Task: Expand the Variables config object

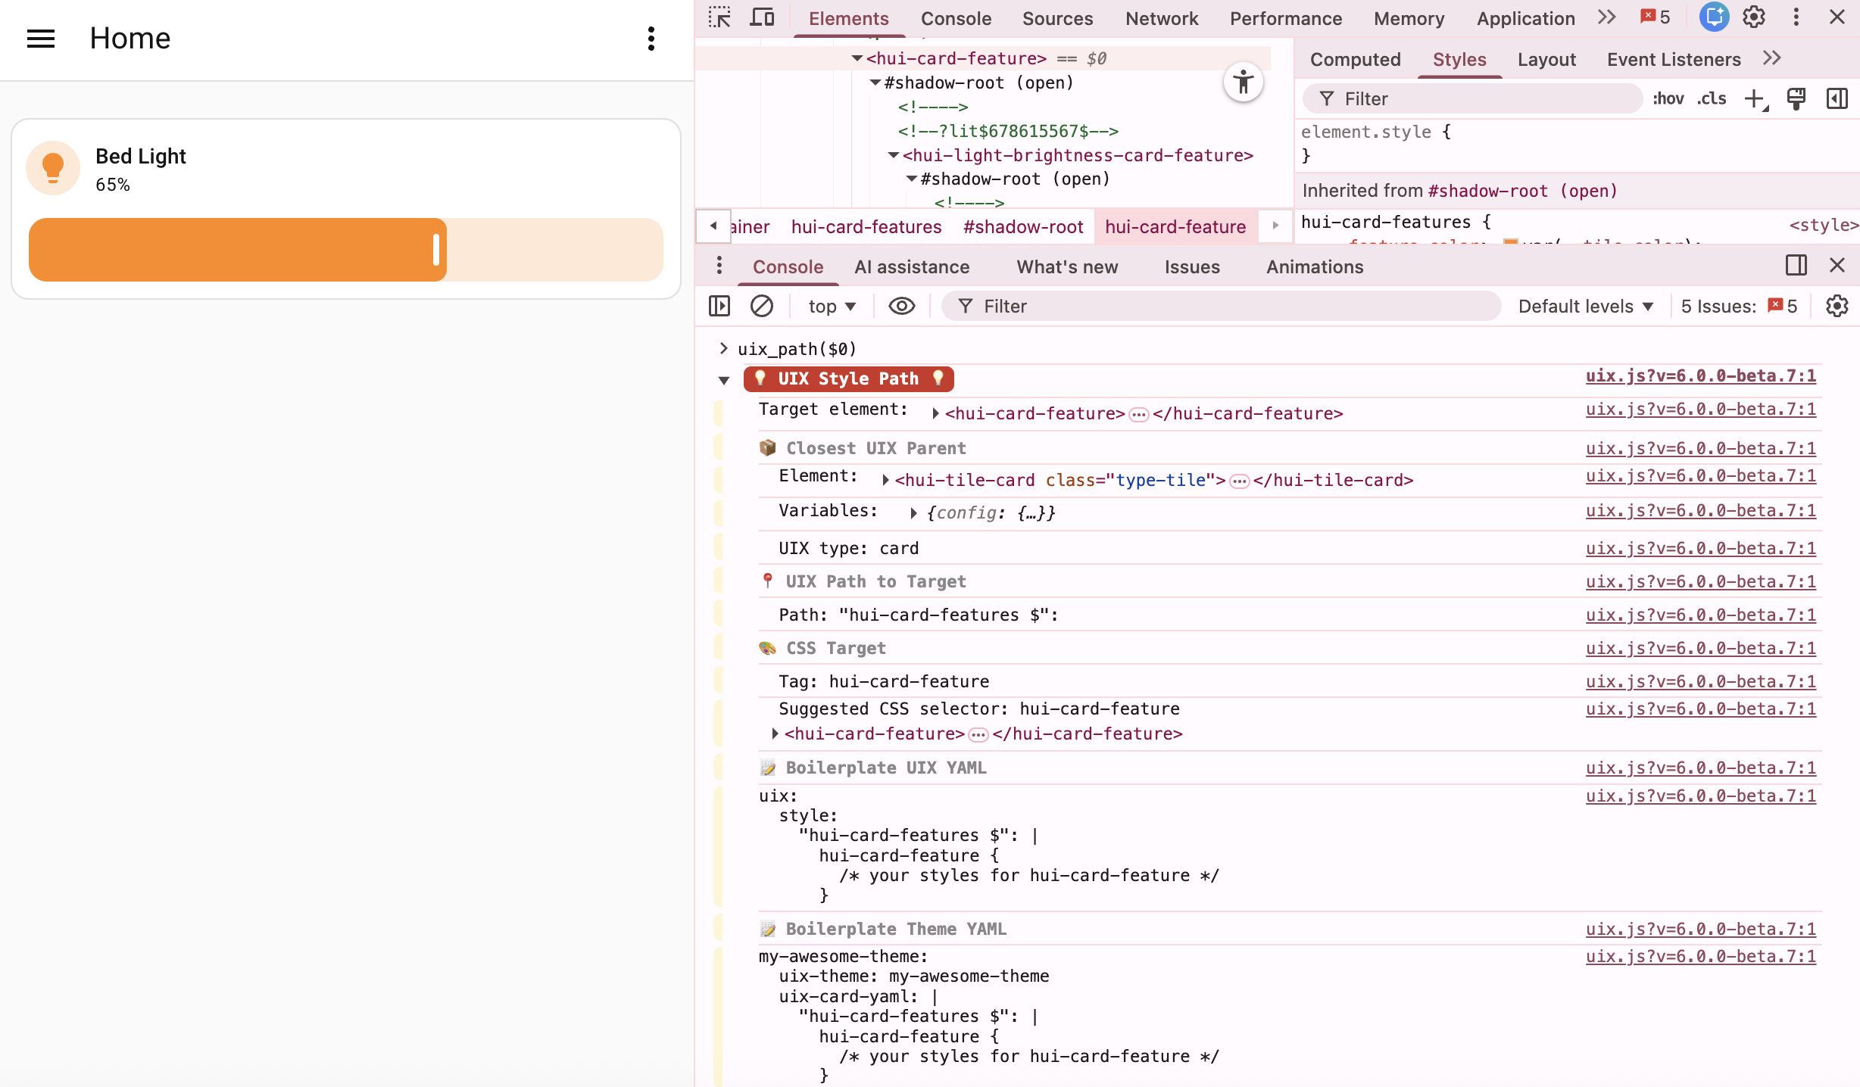Action: 913,513
